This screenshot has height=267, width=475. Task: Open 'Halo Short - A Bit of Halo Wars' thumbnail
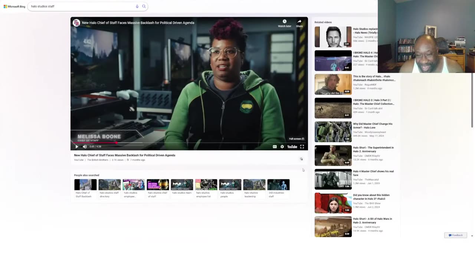(333, 227)
